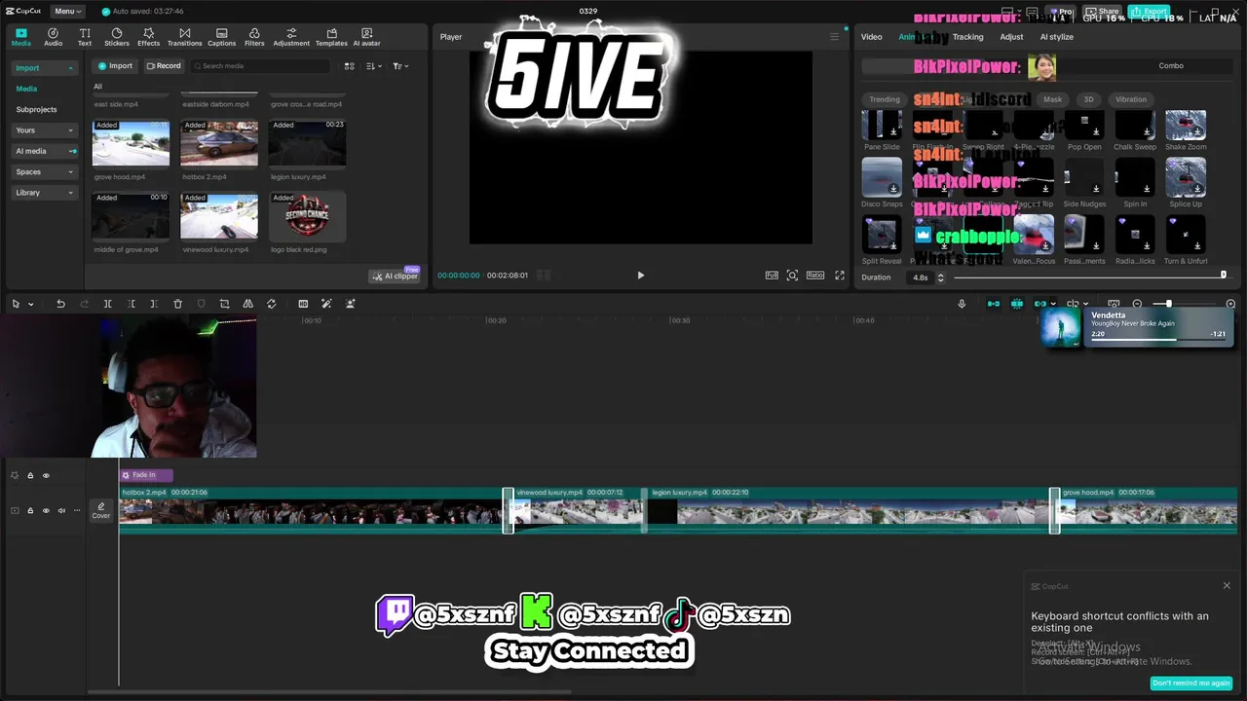Click the AI clipper button
The image size is (1247, 701).
[x=395, y=276]
